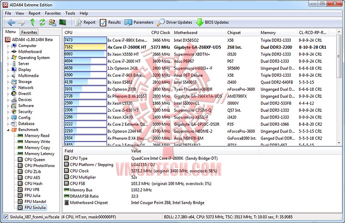This screenshot has height=223, width=345.
Task: Go back with the blue left arrow
Action: pyautogui.click(x=11, y=22)
